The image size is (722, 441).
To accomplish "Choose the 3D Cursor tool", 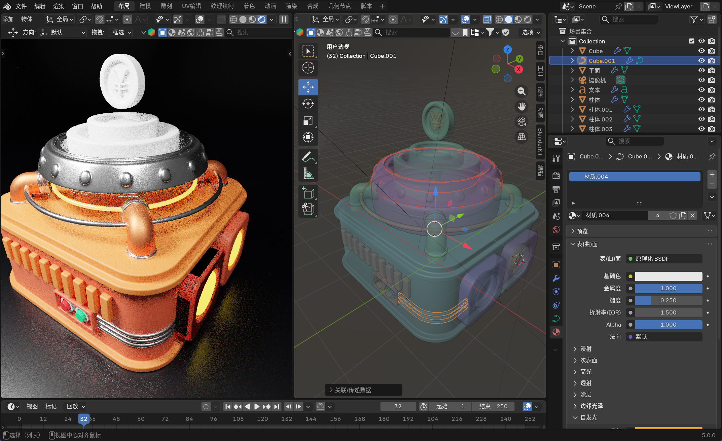I will (x=308, y=68).
